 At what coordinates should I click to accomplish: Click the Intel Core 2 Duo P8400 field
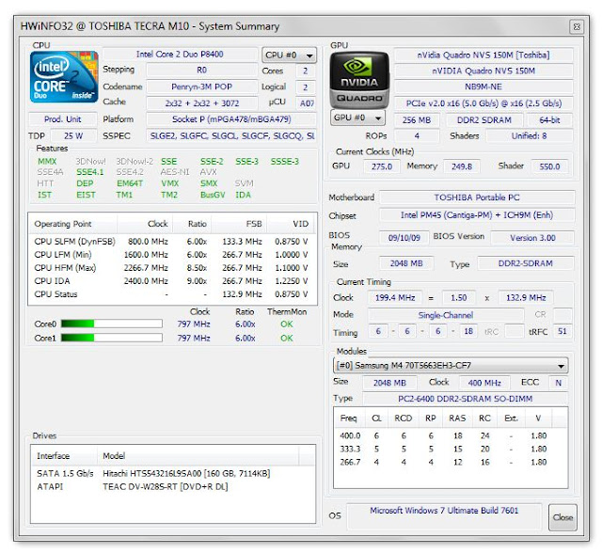180,55
